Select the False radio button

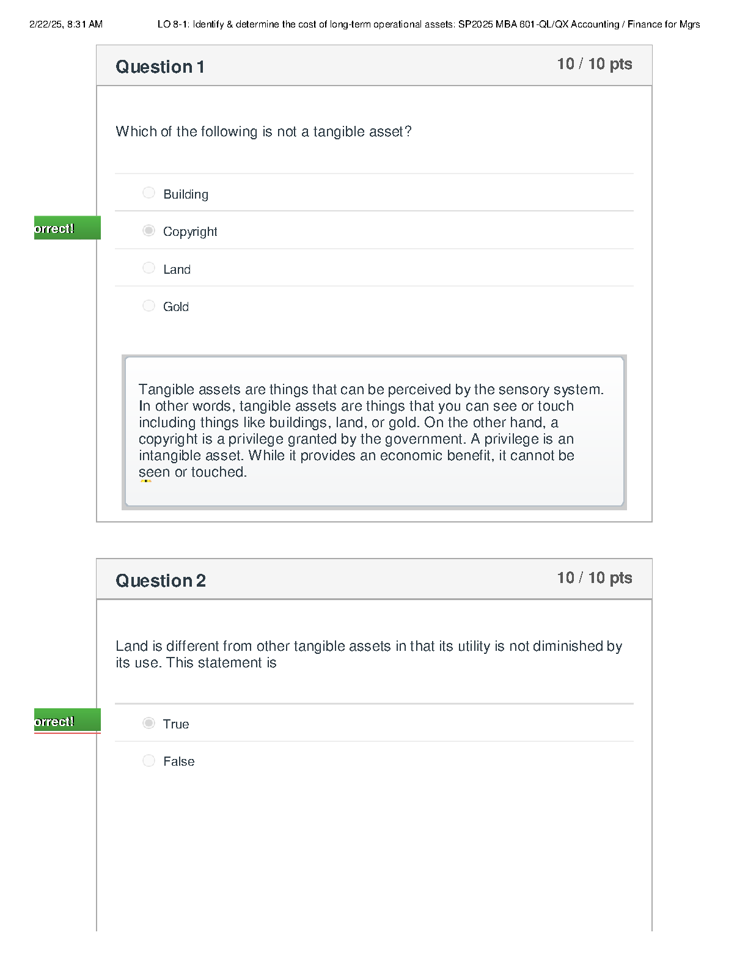coord(148,761)
